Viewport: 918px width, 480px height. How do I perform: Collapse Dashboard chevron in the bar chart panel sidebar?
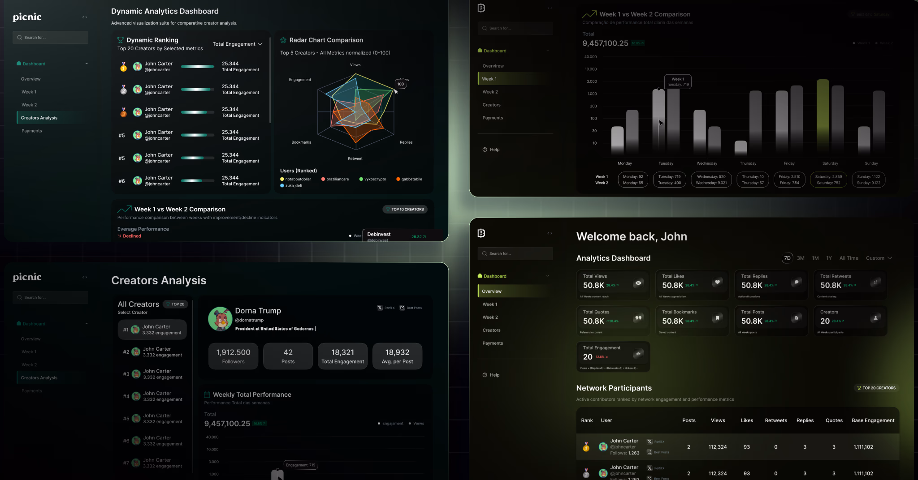pos(548,51)
